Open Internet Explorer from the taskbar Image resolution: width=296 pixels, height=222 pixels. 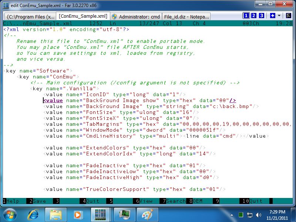(x=34, y=214)
